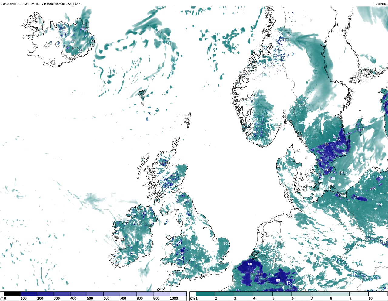Viewport: 388px width, 301px height.
Task: Click map value '101' in the Baltic
Action: pos(342,173)
